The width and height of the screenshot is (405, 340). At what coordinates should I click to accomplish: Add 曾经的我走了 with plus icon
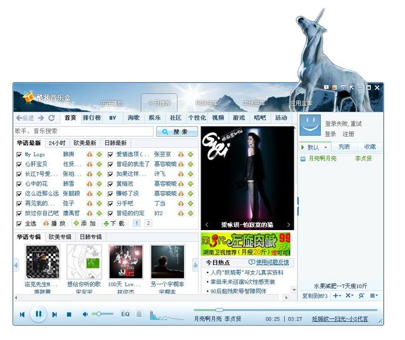pyautogui.click(x=190, y=164)
